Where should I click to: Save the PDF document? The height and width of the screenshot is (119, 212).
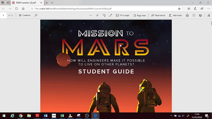(194, 15)
